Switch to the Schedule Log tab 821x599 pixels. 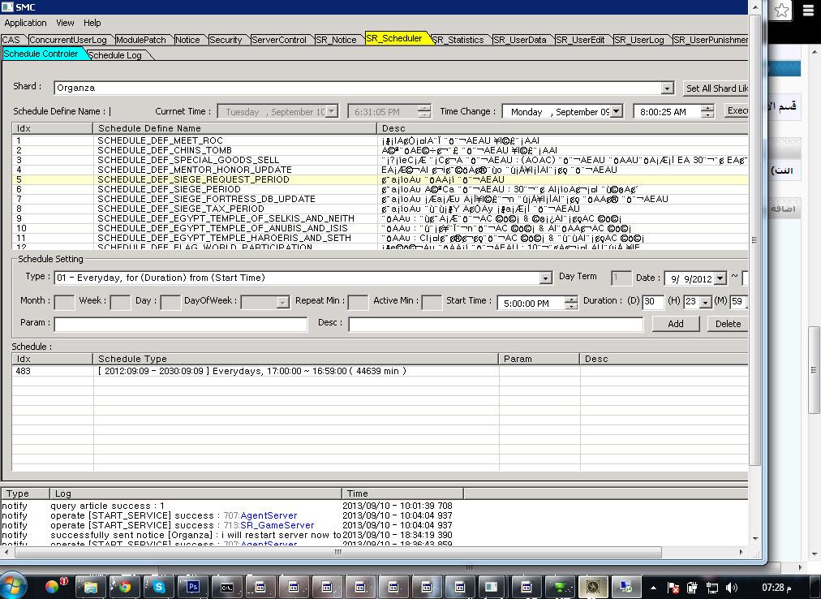pyautogui.click(x=114, y=55)
